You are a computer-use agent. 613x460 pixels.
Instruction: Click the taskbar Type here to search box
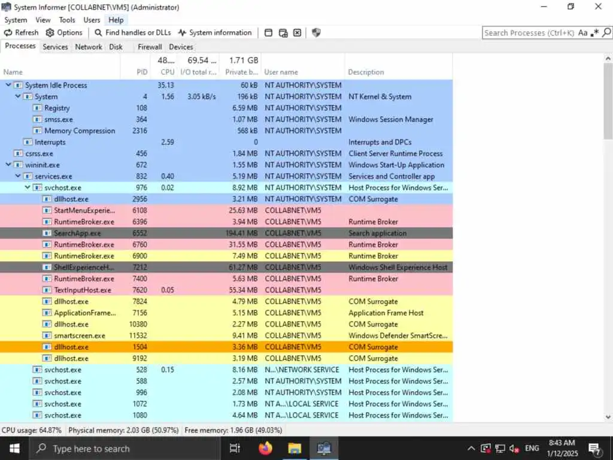[x=125, y=449]
